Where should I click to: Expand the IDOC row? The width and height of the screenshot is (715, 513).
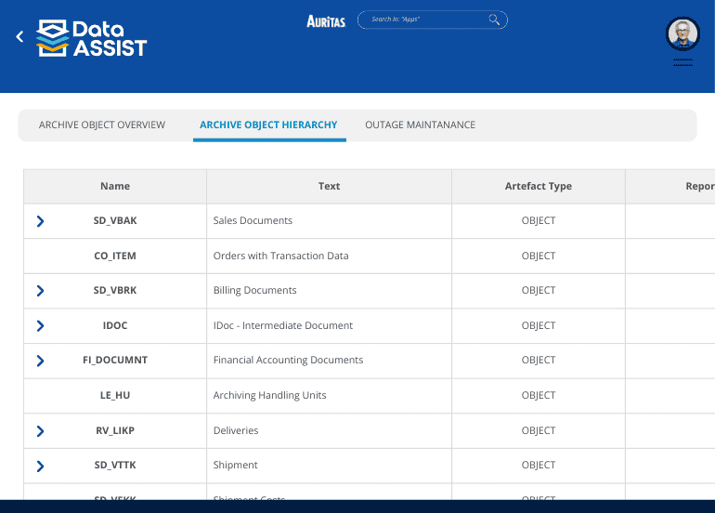40,326
